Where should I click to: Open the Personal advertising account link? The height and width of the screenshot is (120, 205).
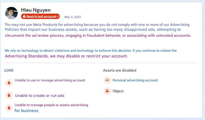click(135, 80)
